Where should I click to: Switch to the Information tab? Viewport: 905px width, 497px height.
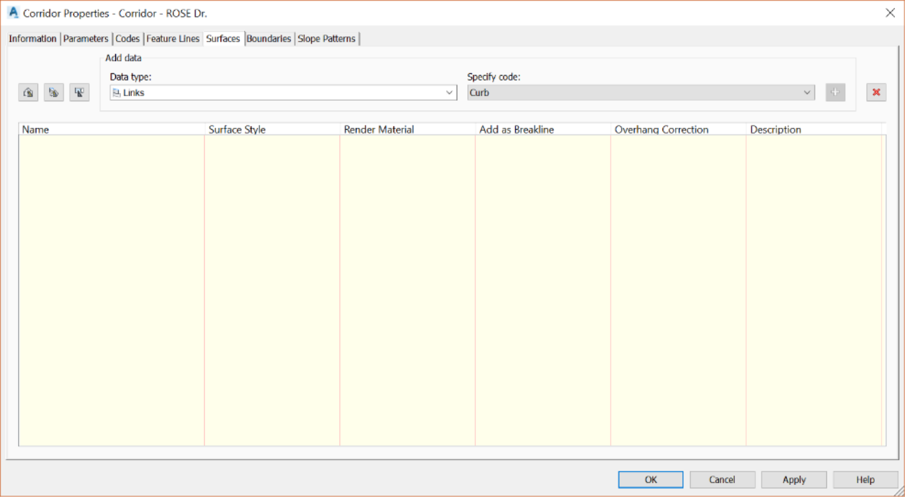33,39
